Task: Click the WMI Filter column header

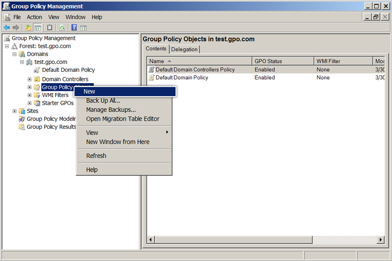Action: tap(343, 61)
